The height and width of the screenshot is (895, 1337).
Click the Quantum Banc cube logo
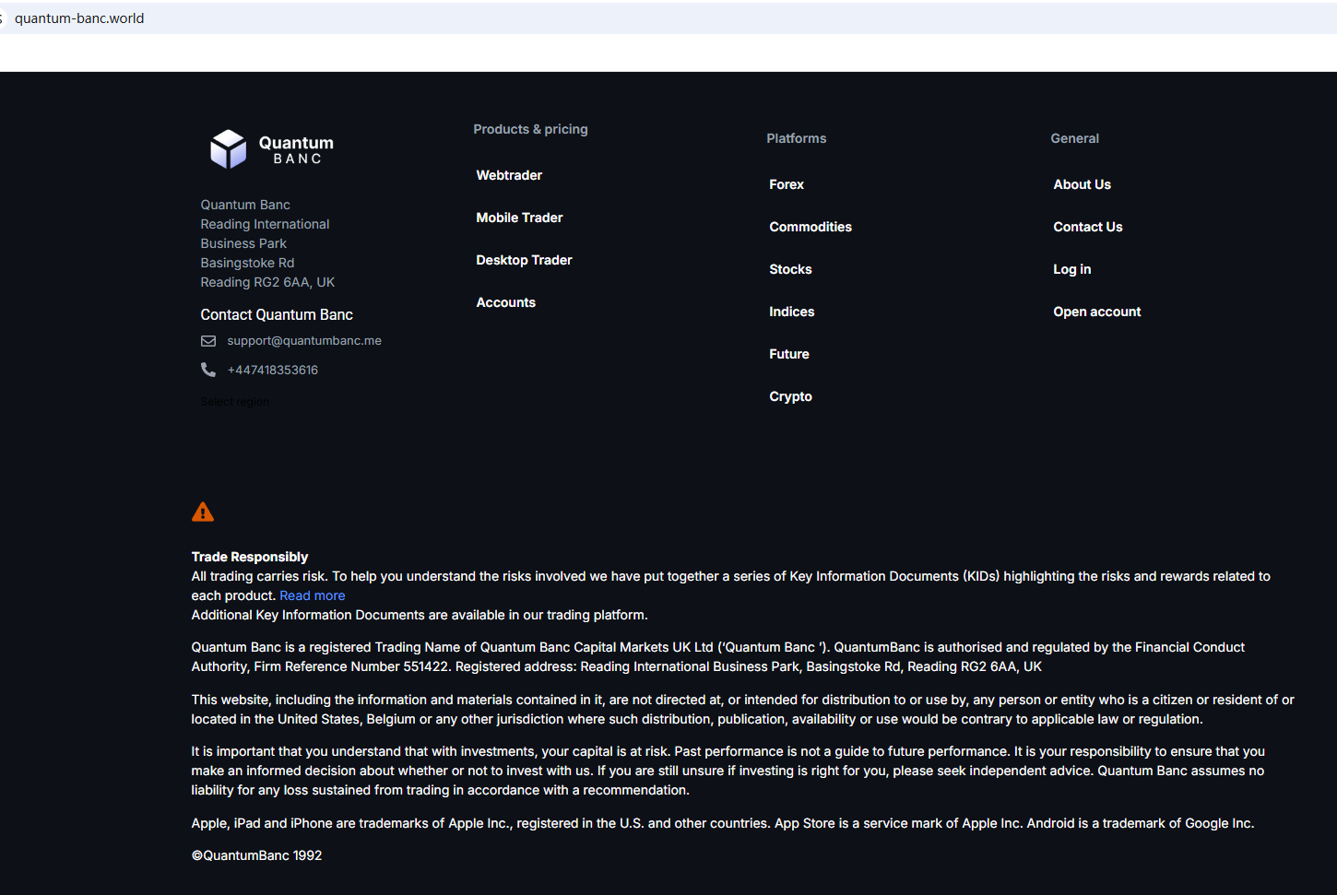click(229, 148)
